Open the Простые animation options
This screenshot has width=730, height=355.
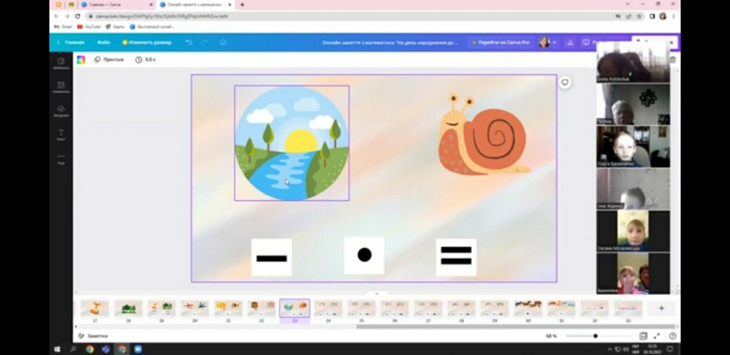click(x=110, y=60)
